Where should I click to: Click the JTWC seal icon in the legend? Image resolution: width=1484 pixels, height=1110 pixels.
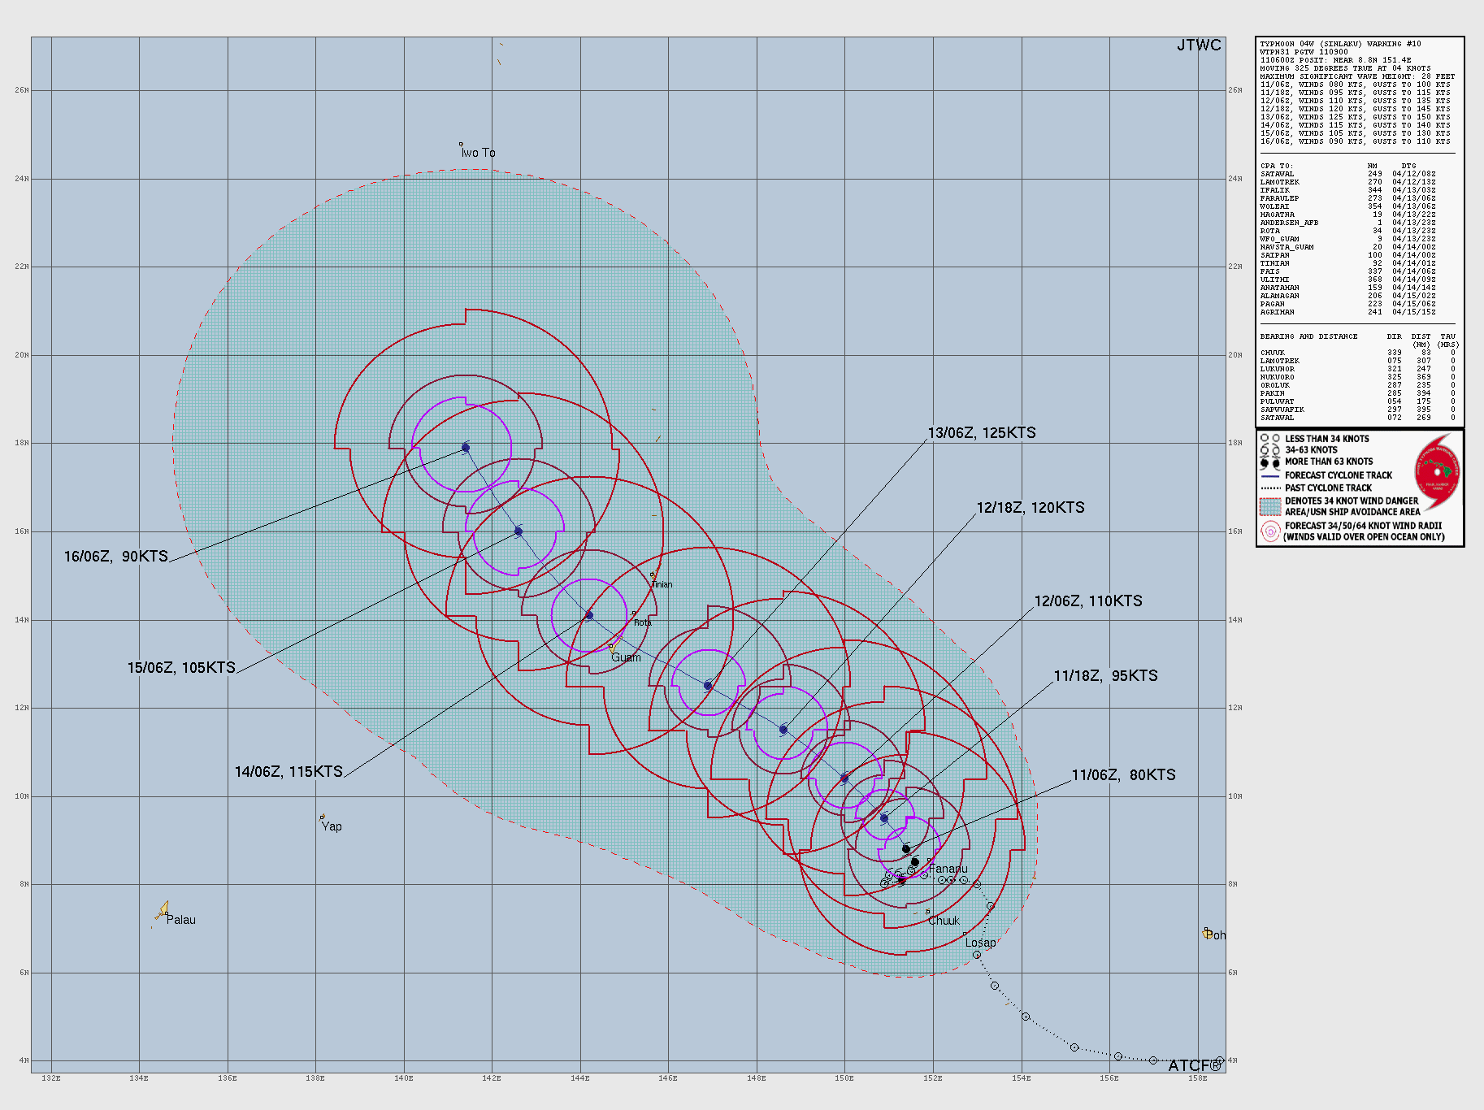pyautogui.click(x=1438, y=472)
